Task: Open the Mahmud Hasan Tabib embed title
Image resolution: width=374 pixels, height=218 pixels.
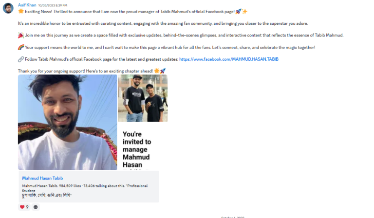Action: 42,178
